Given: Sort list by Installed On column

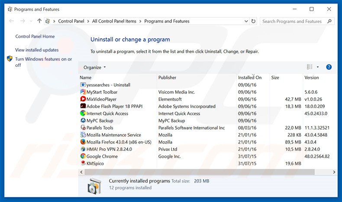Looking at the screenshot, I should [250, 78].
